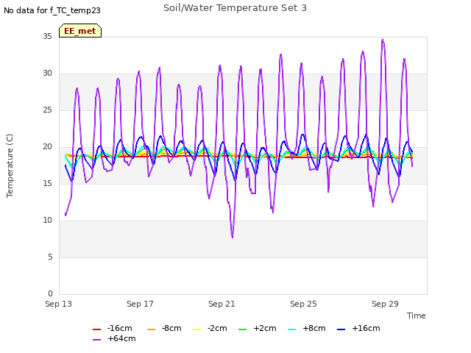Toggle the +8cm legend entry
The image size is (471, 353).
pos(307,329)
